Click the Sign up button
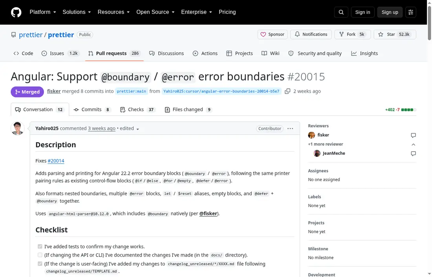Image resolution: width=432 pixels, height=277 pixels. 390,12
